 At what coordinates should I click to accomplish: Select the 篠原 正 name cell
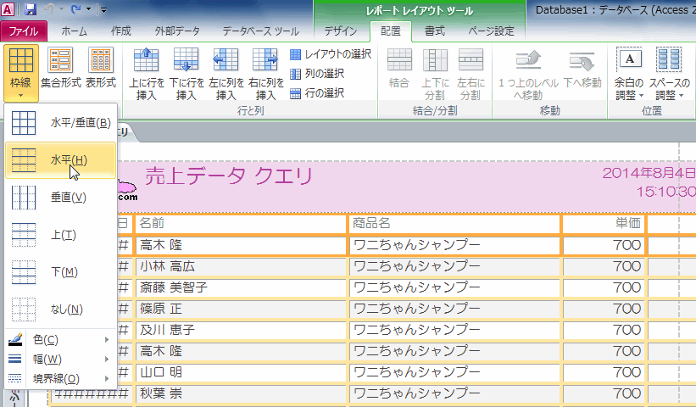pos(240,309)
